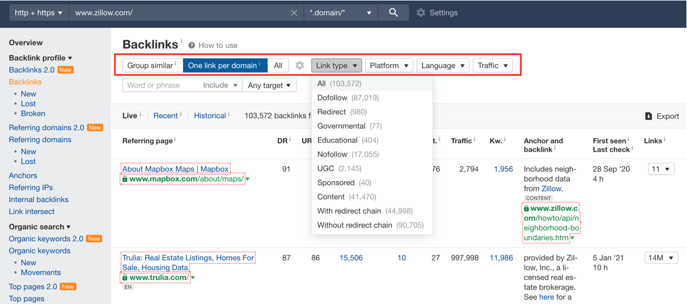Collapse the Link type dropdown
The image size is (687, 304).
pos(337,65)
